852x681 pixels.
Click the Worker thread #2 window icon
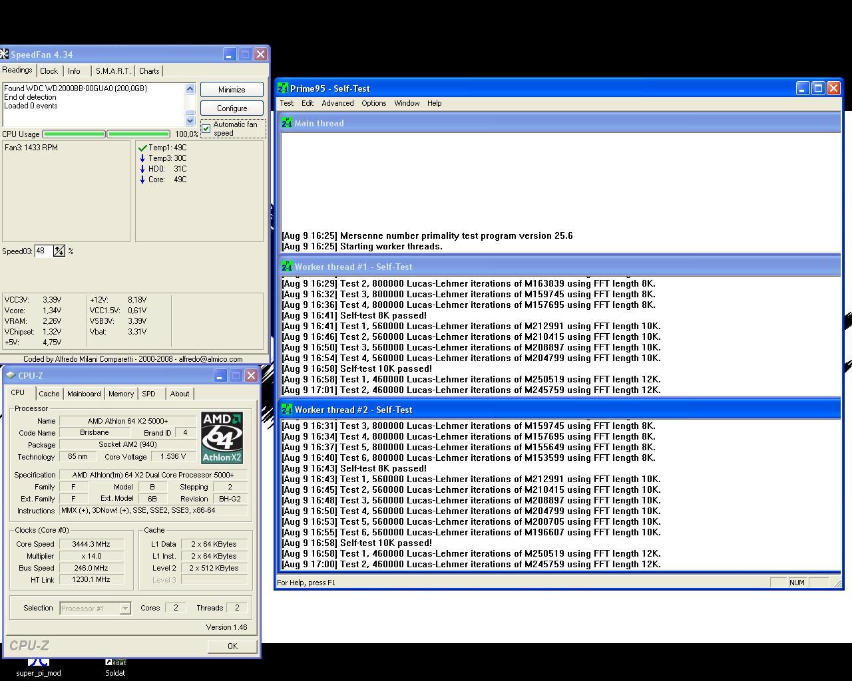point(287,410)
